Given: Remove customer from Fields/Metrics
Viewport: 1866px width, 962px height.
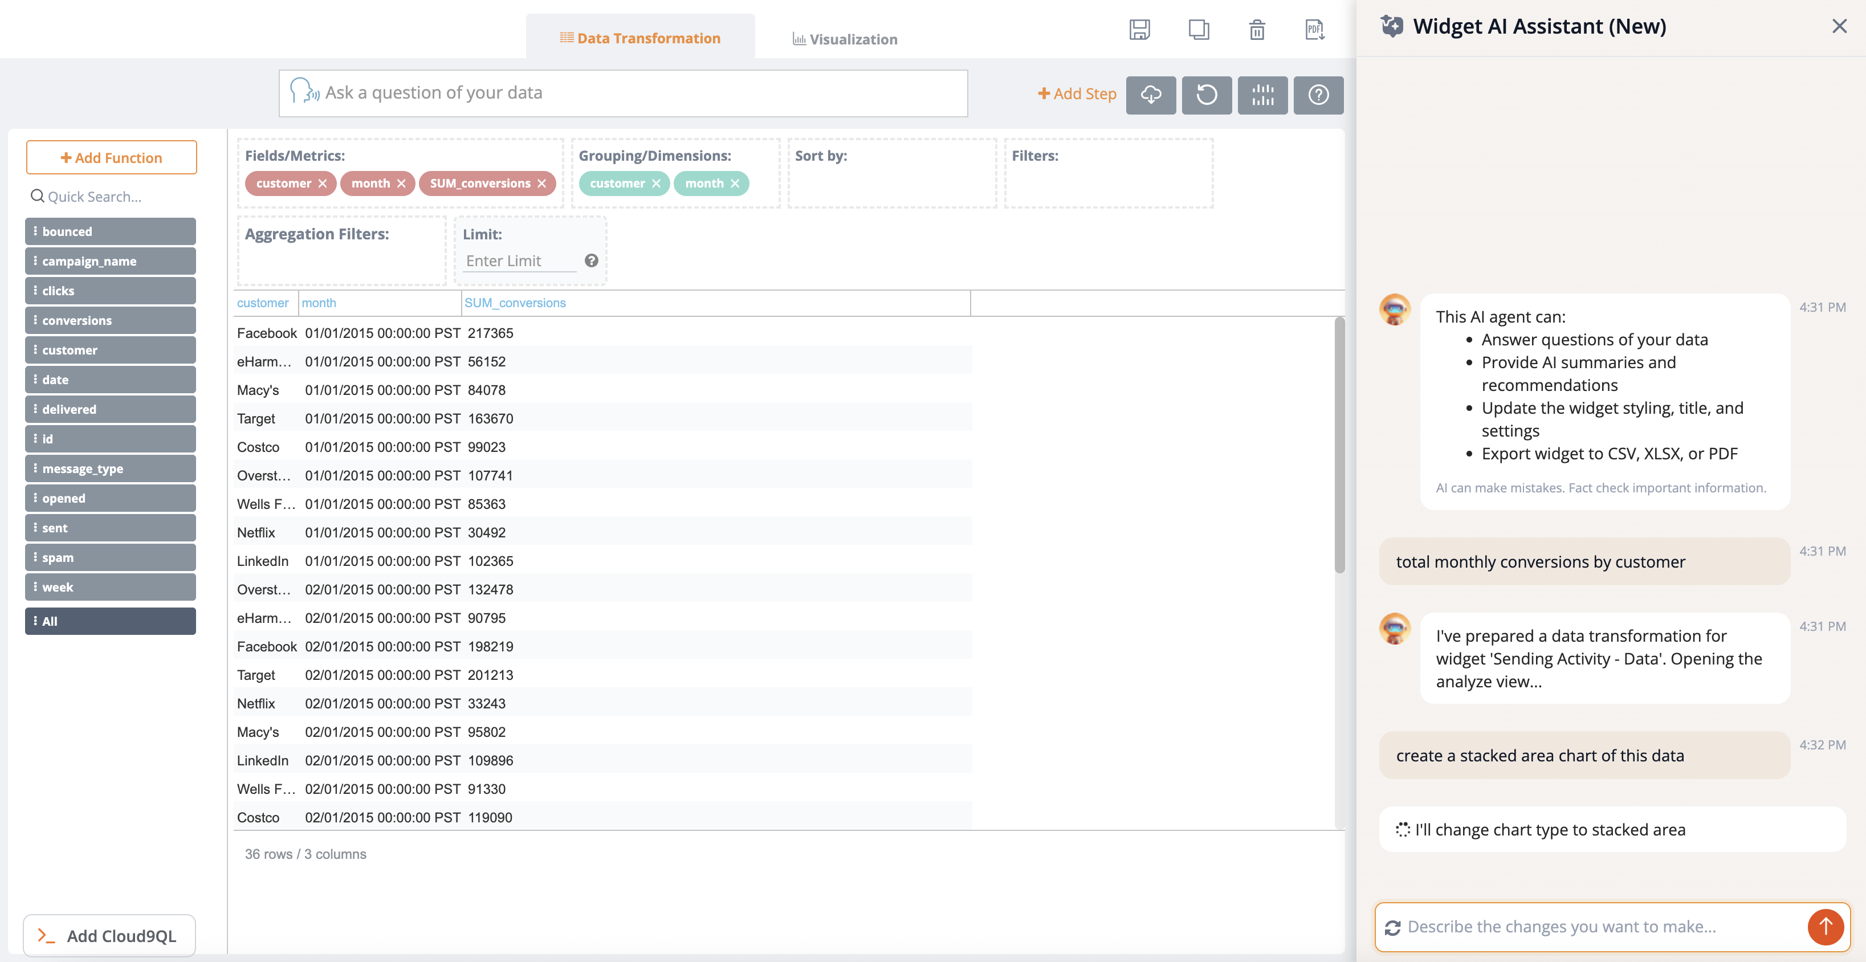Looking at the screenshot, I should coord(323,184).
